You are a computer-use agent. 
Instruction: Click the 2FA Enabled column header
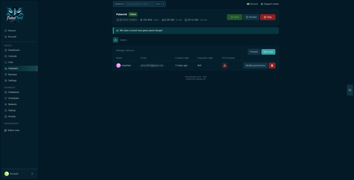228,58
